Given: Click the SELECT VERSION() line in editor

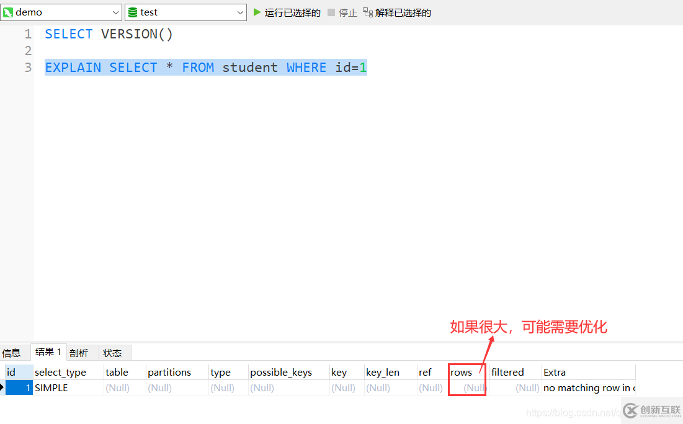Looking at the screenshot, I should click(x=109, y=34).
